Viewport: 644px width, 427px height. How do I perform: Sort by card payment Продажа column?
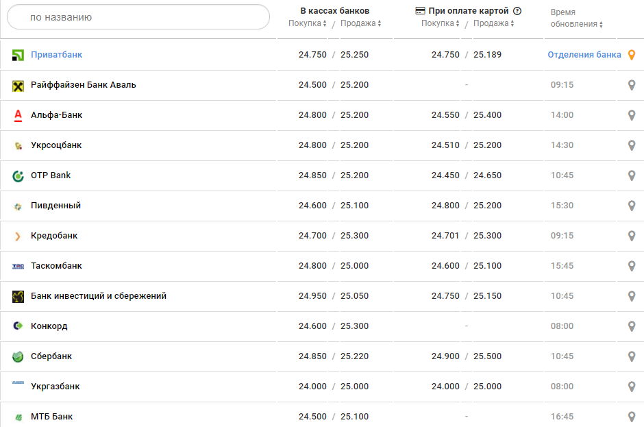(x=493, y=23)
